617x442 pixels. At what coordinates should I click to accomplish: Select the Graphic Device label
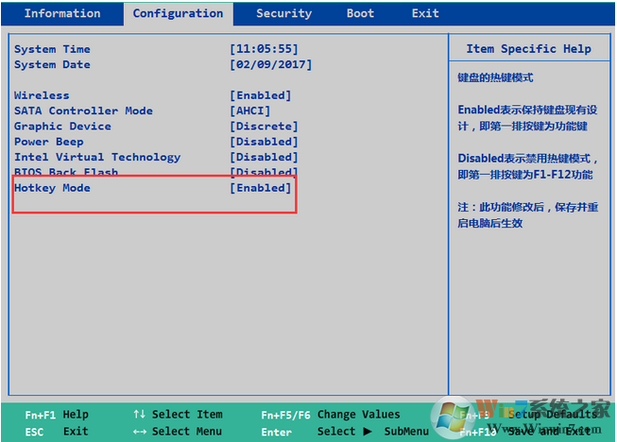[62, 127]
